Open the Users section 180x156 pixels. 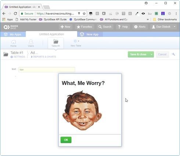click(x=31, y=43)
